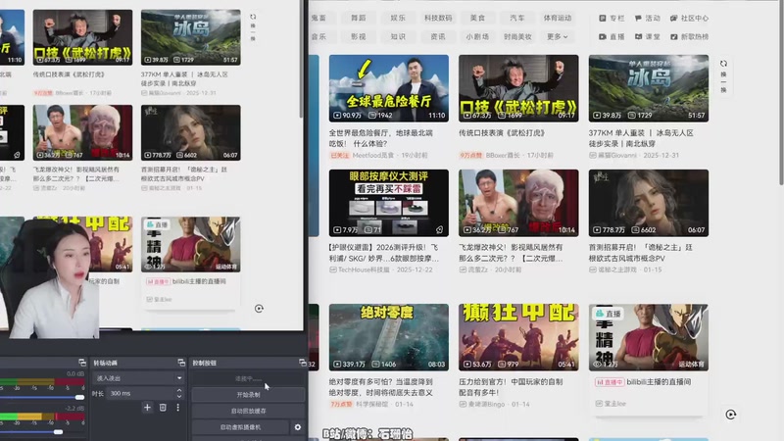Select the 资讯 category tab
Screen dimensions: 784x441
click(438, 36)
